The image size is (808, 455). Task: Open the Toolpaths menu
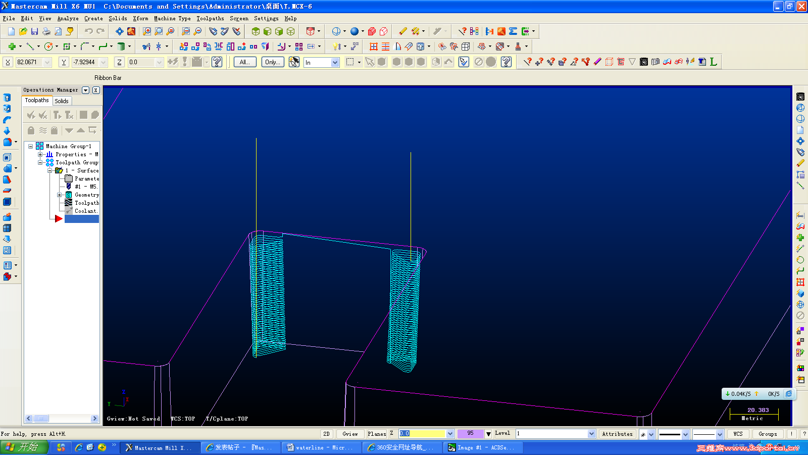(x=210, y=18)
